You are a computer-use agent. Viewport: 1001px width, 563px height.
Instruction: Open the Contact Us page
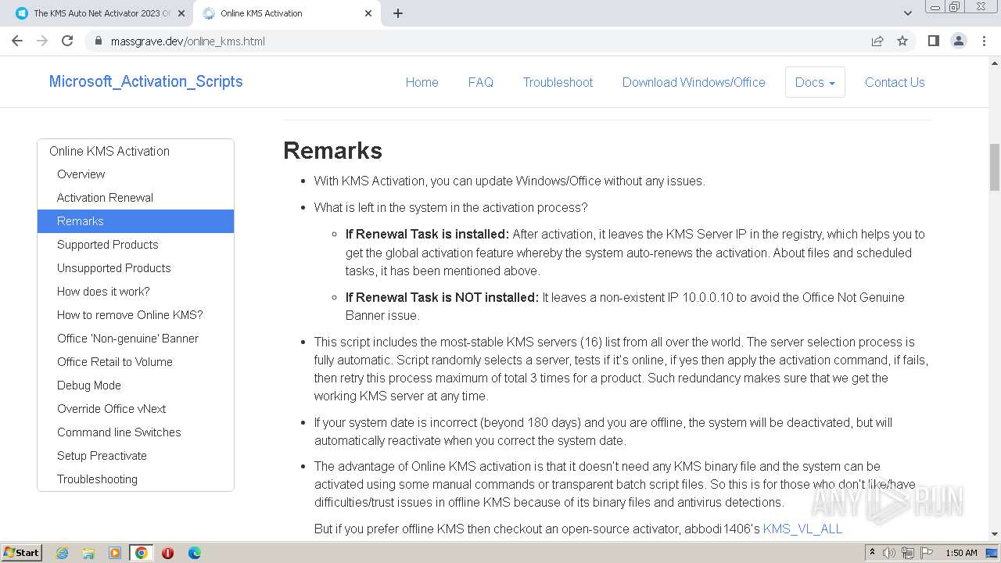pos(895,82)
